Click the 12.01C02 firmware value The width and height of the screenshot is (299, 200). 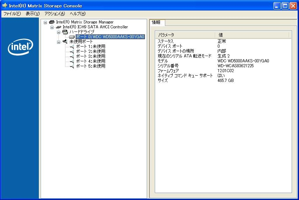point(225,71)
